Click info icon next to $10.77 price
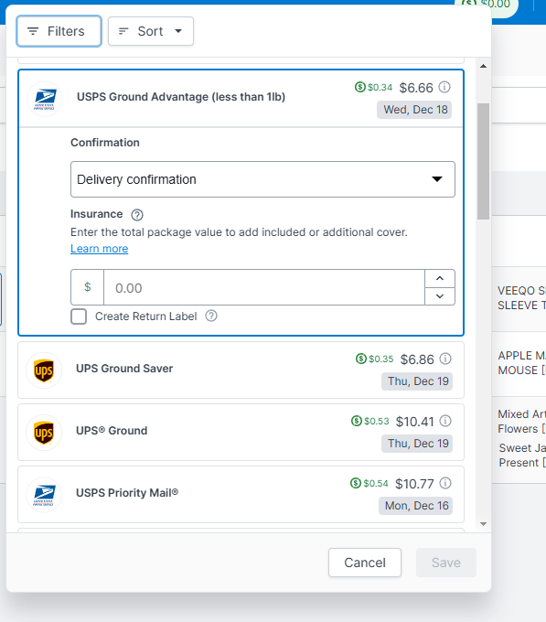 [x=445, y=483]
